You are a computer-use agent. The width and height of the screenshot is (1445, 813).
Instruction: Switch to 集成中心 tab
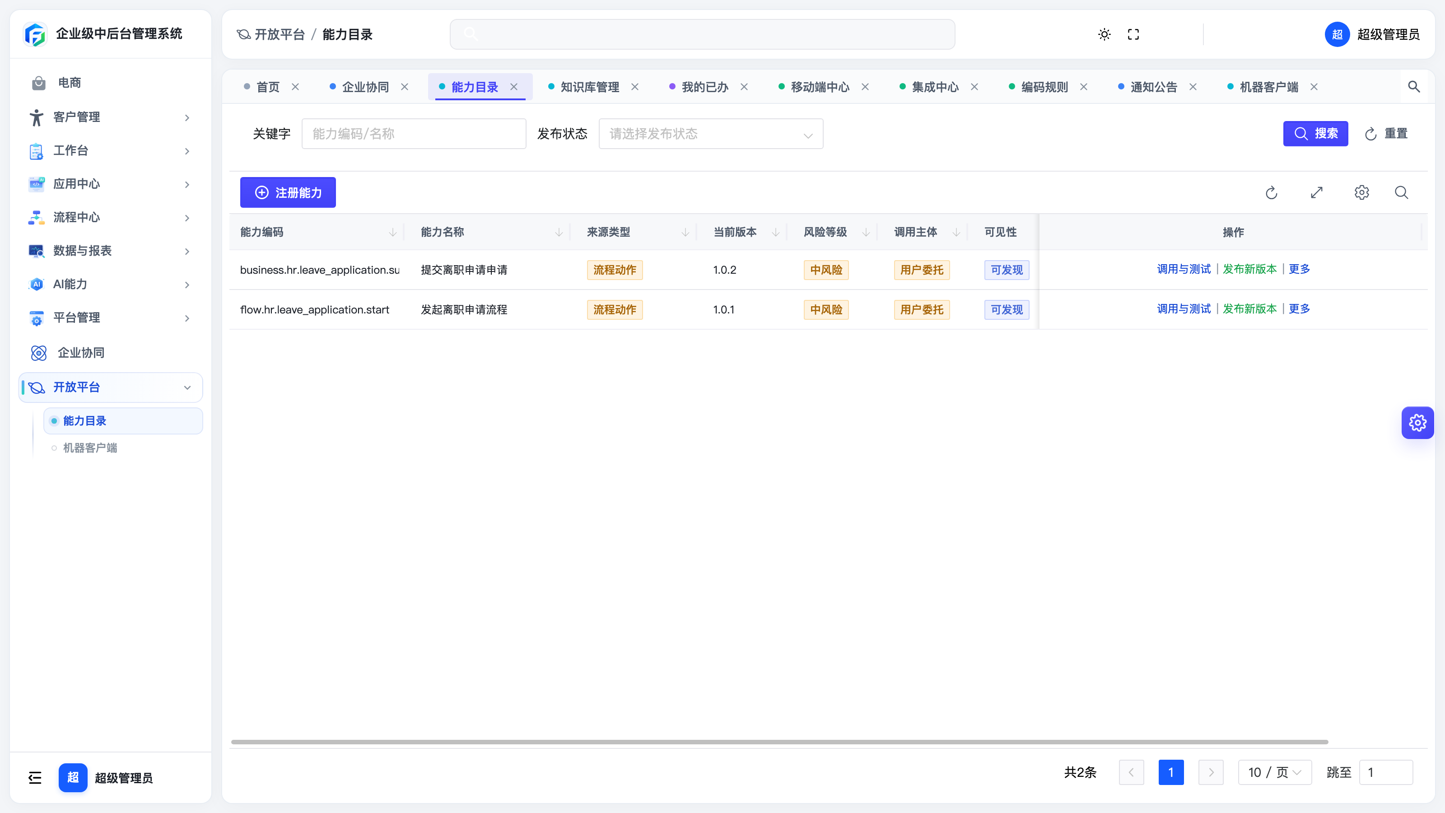(935, 87)
